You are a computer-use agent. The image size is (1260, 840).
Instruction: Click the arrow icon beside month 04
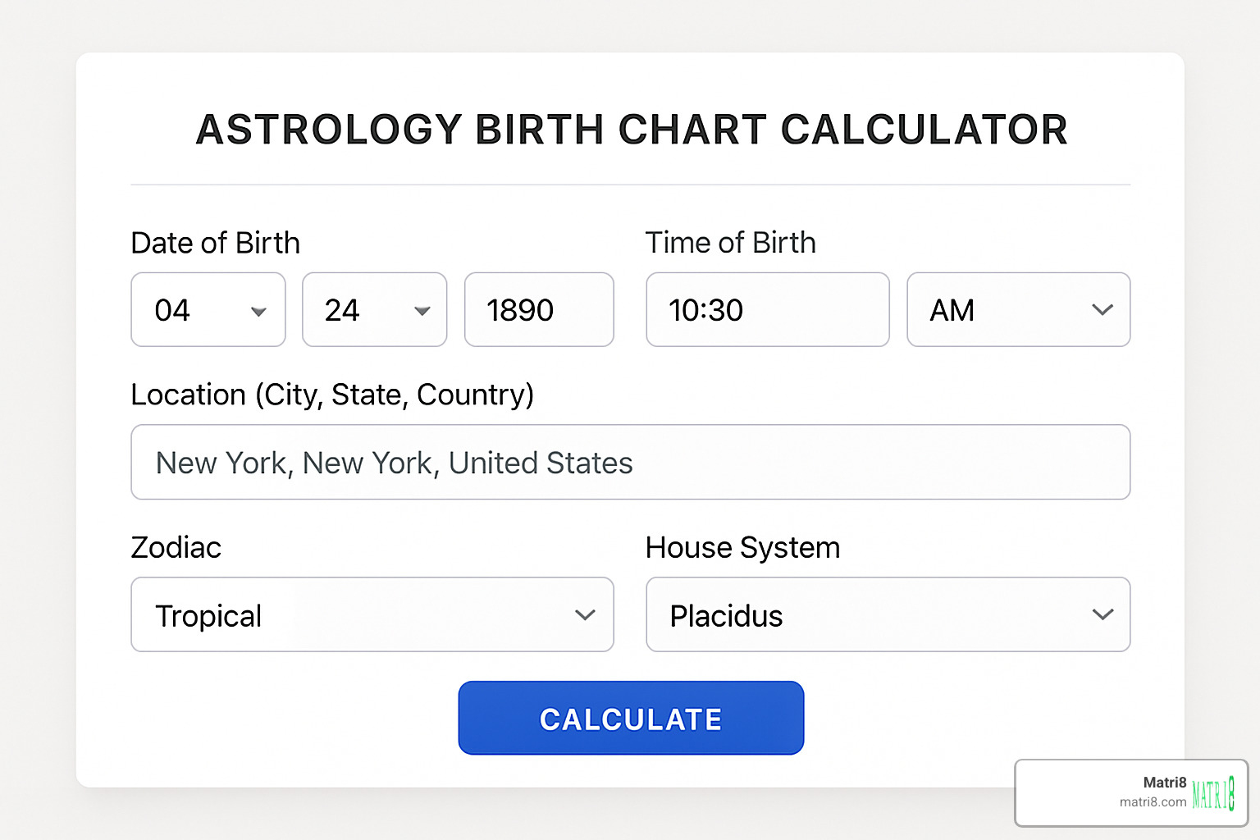point(258,312)
